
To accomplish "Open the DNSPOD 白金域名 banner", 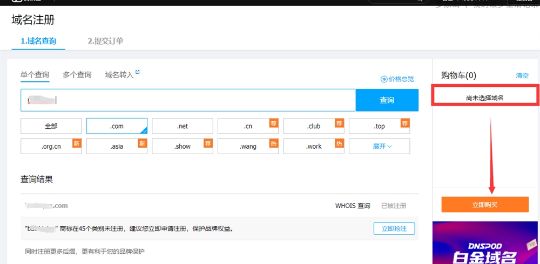I will [485, 242].
